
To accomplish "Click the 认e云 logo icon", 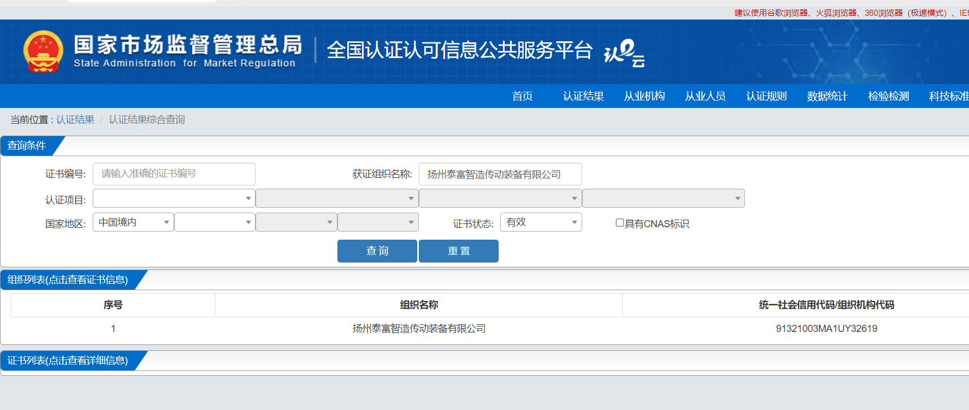I will [624, 53].
